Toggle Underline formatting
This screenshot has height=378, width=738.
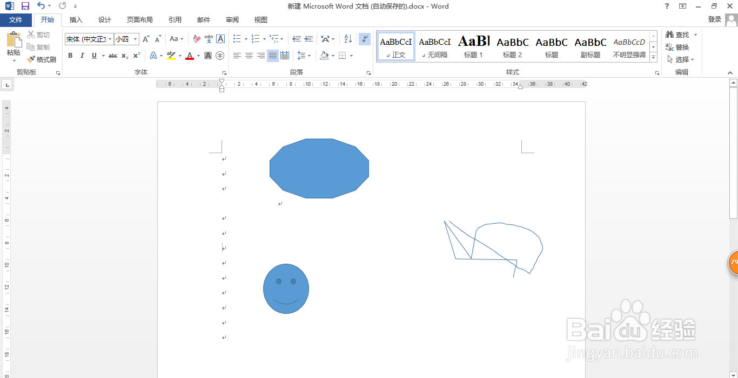(x=94, y=56)
